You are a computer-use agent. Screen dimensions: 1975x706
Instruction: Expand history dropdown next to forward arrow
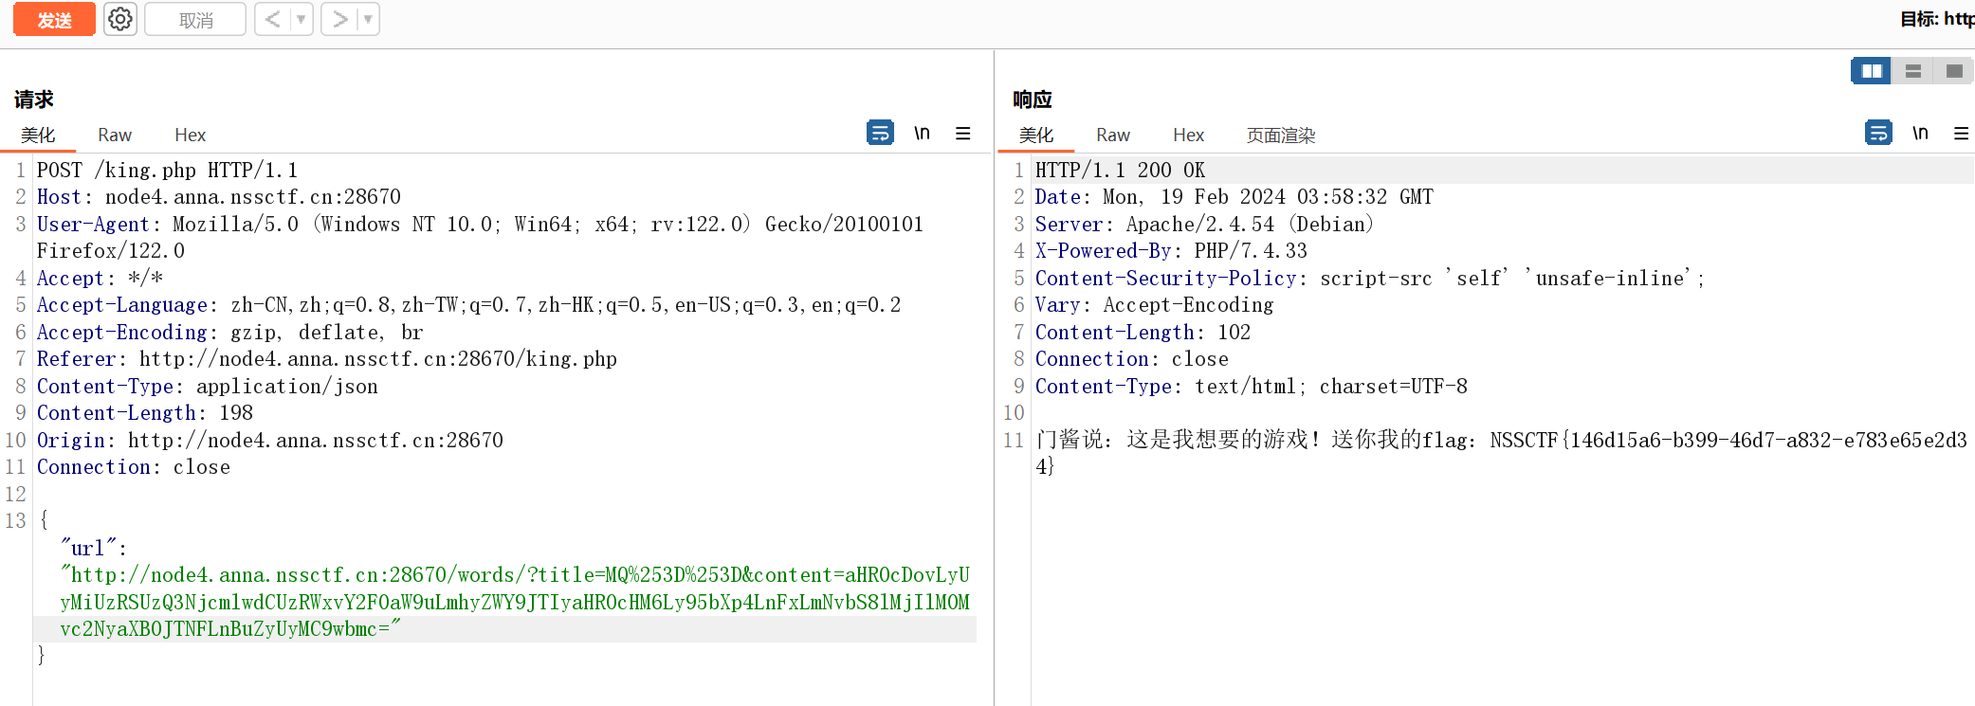click(x=368, y=19)
